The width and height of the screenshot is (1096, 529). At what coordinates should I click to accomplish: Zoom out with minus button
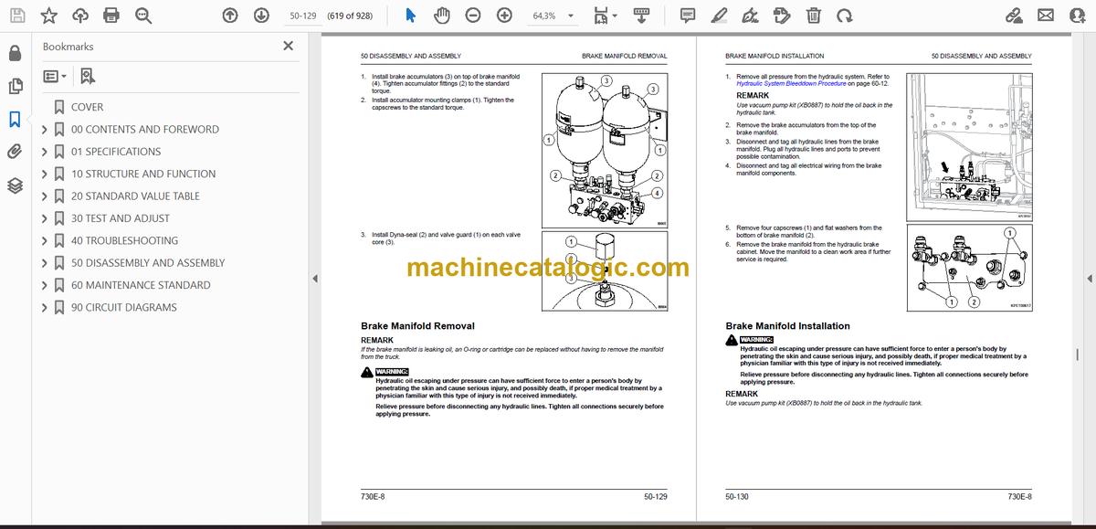tap(473, 16)
